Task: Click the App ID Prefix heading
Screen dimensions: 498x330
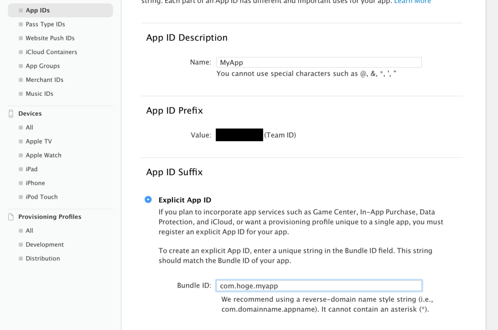Action: tap(175, 110)
